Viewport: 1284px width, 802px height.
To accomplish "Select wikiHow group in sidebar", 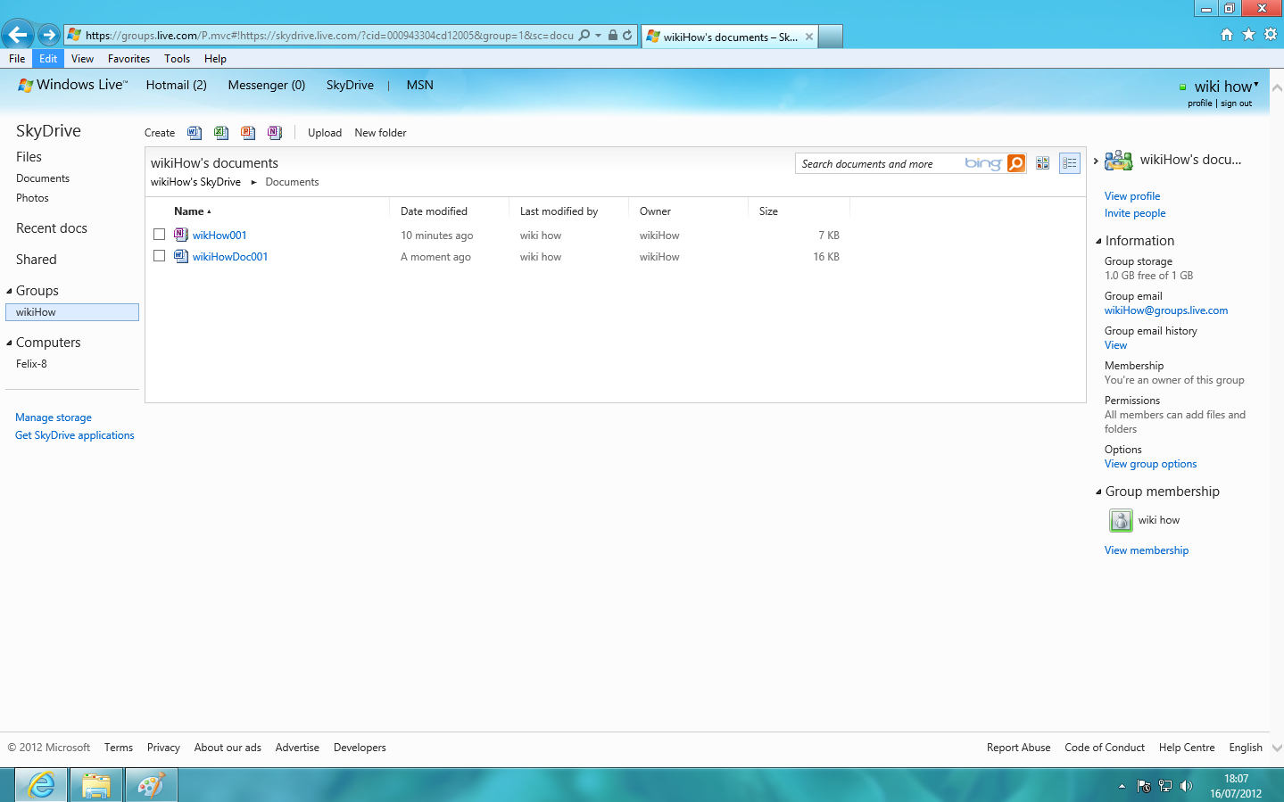I will 72,312.
